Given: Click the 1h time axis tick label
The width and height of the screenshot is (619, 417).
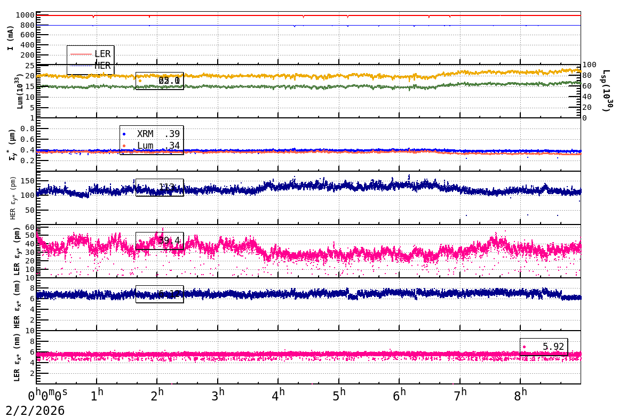Looking at the screenshot, I should click(97, 395).
